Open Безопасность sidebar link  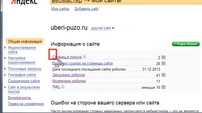pos(20,98)
